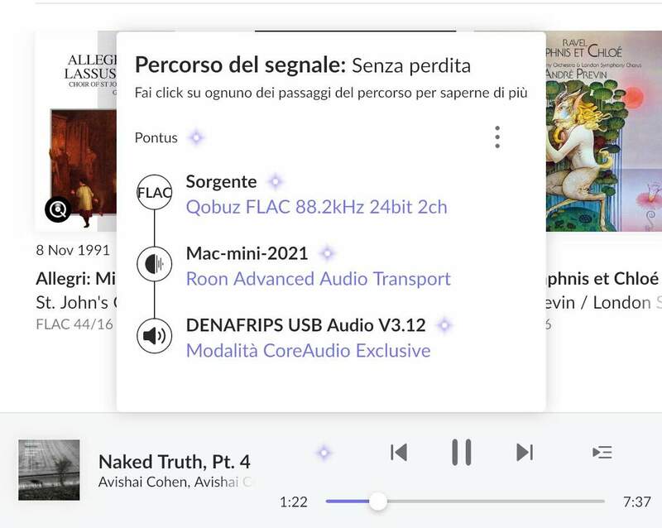Click the track progress slider
The height and width of the screenshot is (528, 662).
[465, 502]
